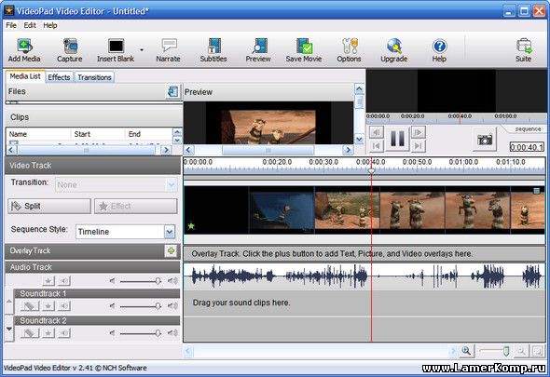Click the Start column header in Clips
The width and height of the screenshot is (550, 377).
(x=98, y=134)
